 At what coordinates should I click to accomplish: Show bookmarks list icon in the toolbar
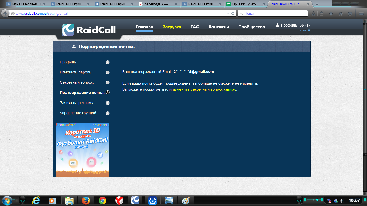(322, 13)
